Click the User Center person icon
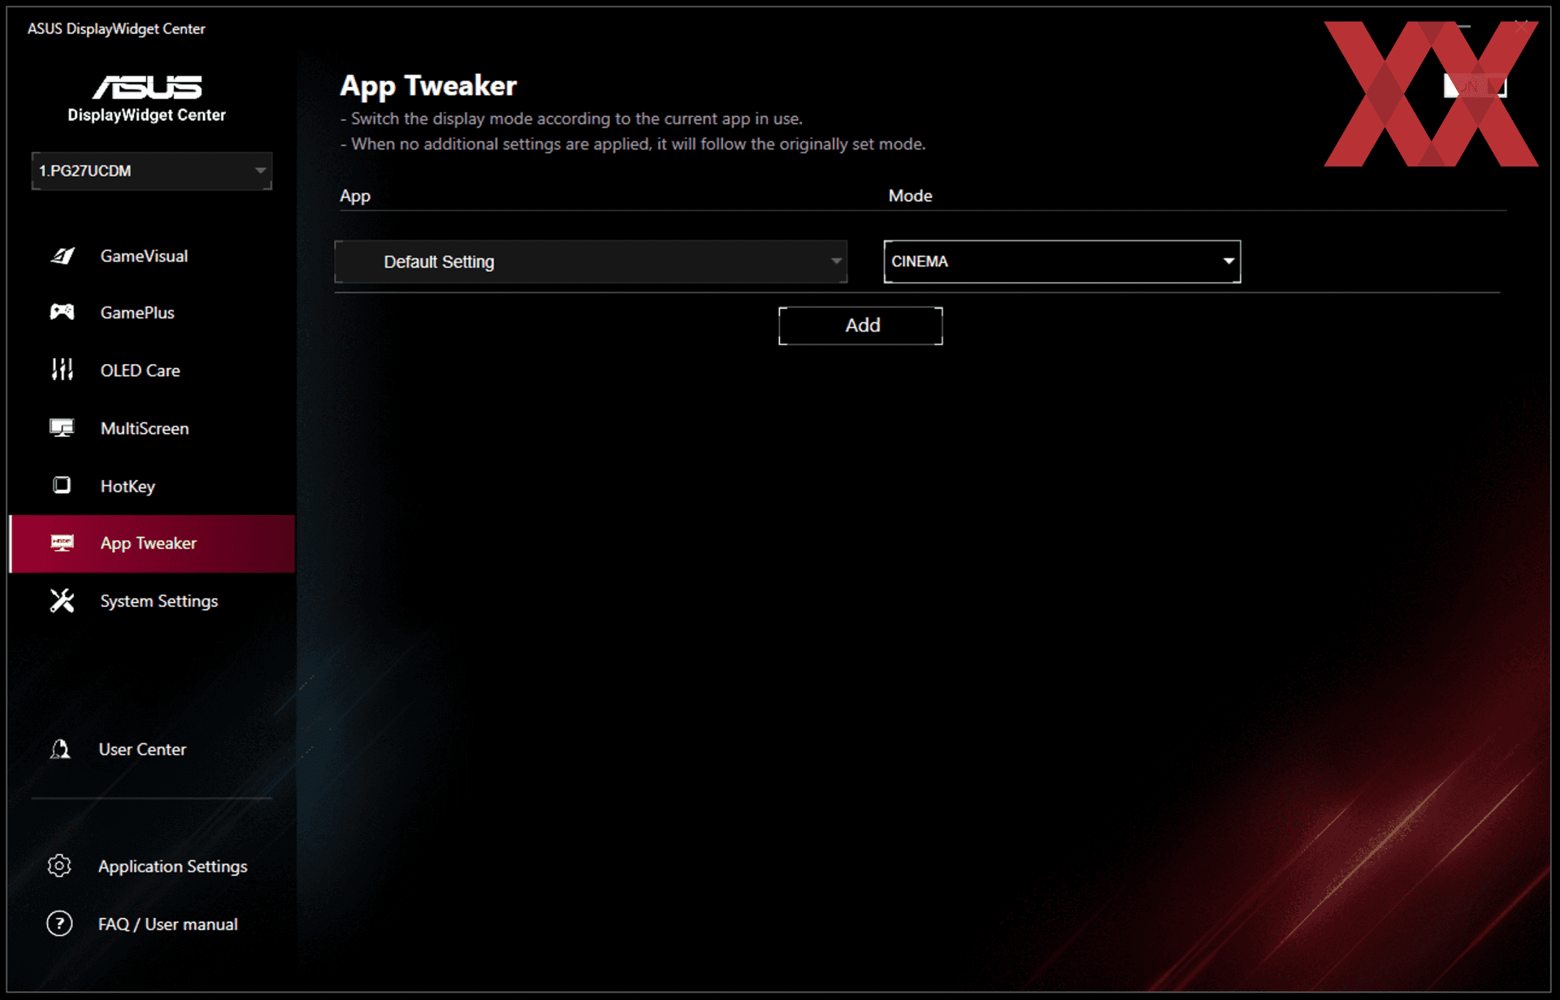 (60, 749)
